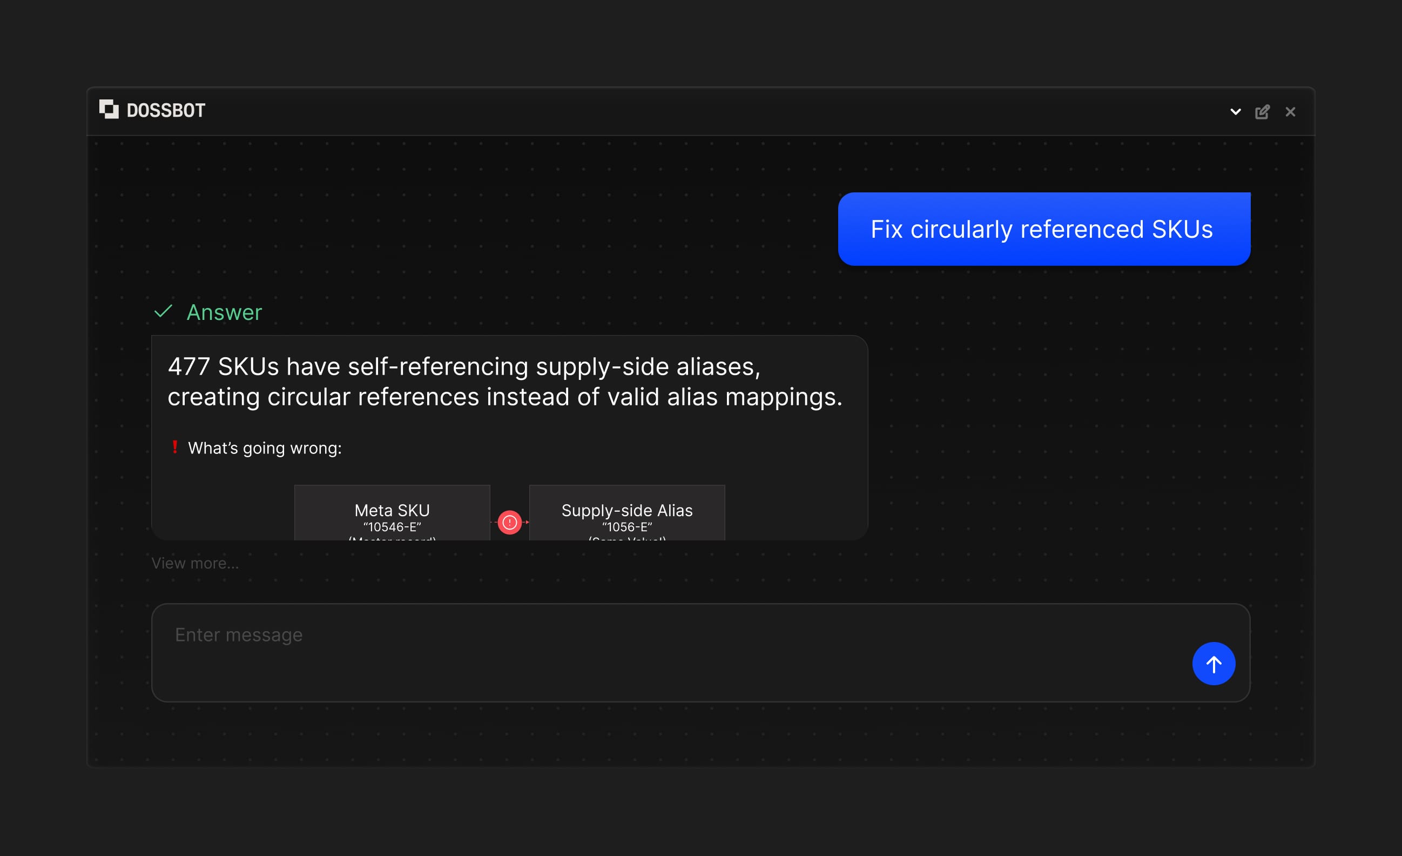
Task: Click the Fix circularly referenced SKUs bubble
Action: coord(1043,229)
